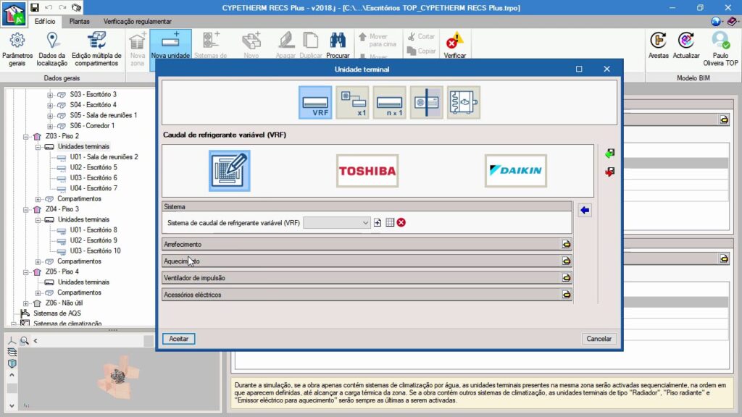Viewport: 742px width, 417px height.
Task: Collapse the Z03 - Piso 2 tree node
Action: [x=28, y=136]
